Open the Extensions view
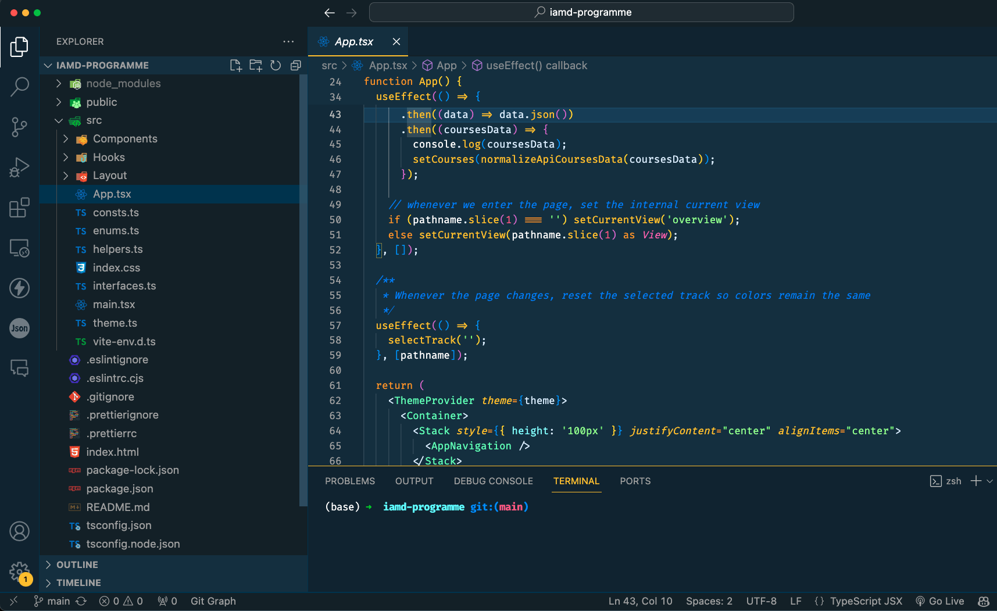This screenshot has width=997, height=611. [19, 208]
